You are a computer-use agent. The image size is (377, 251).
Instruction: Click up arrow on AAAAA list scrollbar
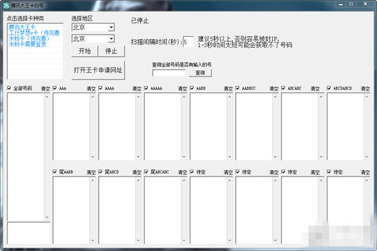point(184,96)
